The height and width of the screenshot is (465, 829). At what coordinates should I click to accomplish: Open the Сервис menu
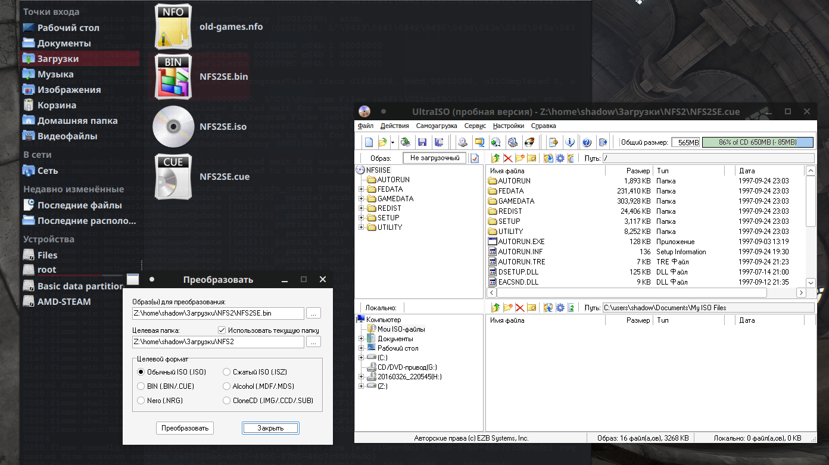(x=475, y=126)
